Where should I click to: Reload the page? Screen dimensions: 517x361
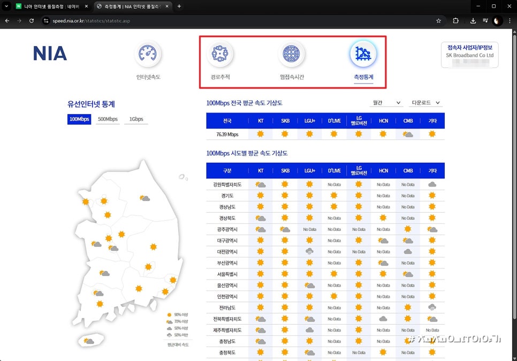pyautogui.click(x=32, y=21)
